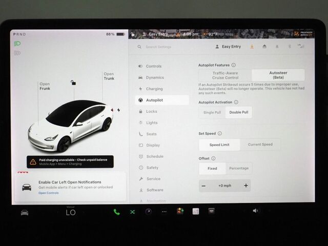Show info for Offset
Viewport: 328px width, 246px height.
tap(213, 158)
